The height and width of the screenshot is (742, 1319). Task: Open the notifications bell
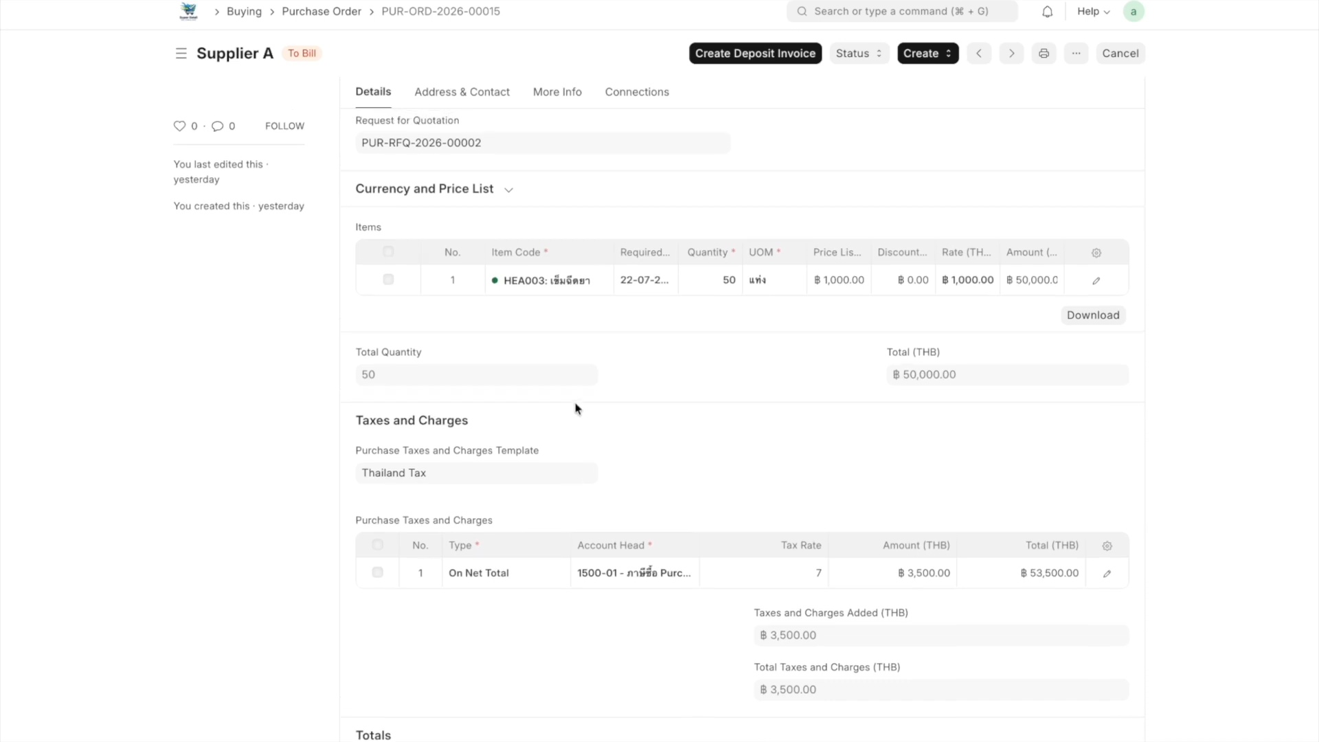pos(1047,12)
